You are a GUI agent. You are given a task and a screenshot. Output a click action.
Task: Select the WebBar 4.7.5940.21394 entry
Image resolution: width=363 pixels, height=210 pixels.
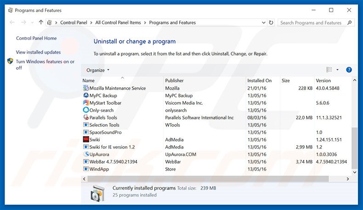point(113,162)
